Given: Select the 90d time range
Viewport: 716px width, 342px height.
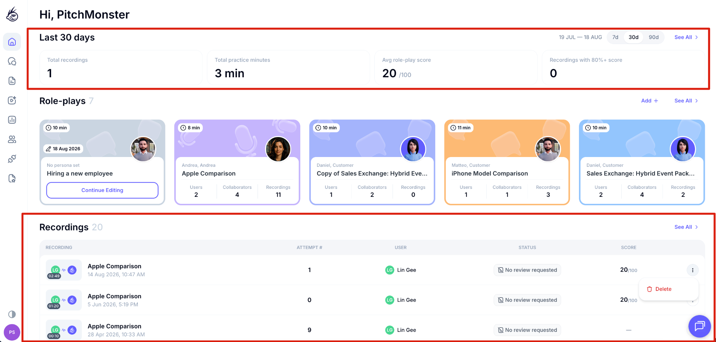Looking at the screenshot, I should pos(653,37).
